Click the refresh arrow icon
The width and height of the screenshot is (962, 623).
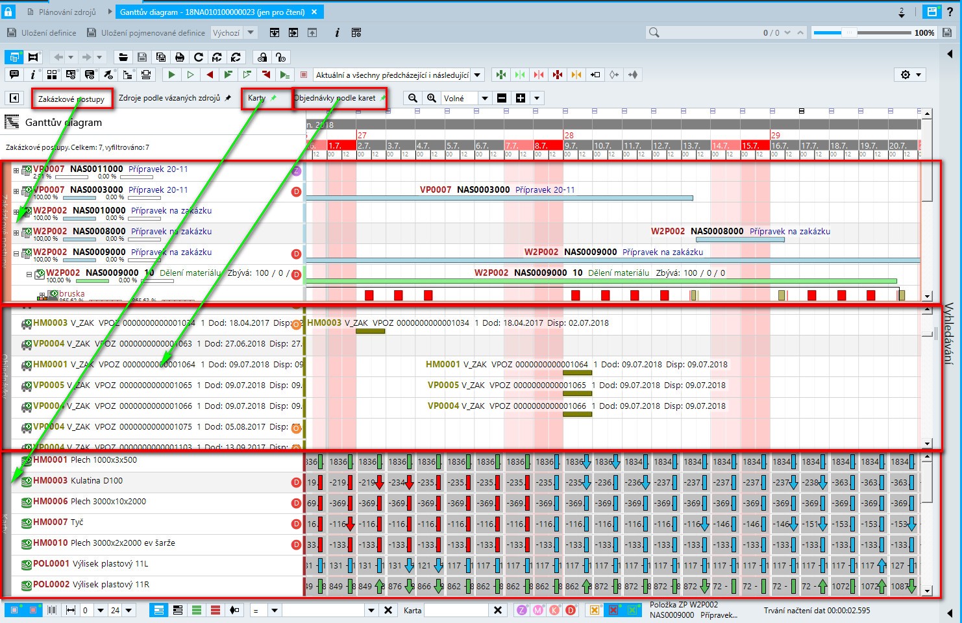point(199,57)
